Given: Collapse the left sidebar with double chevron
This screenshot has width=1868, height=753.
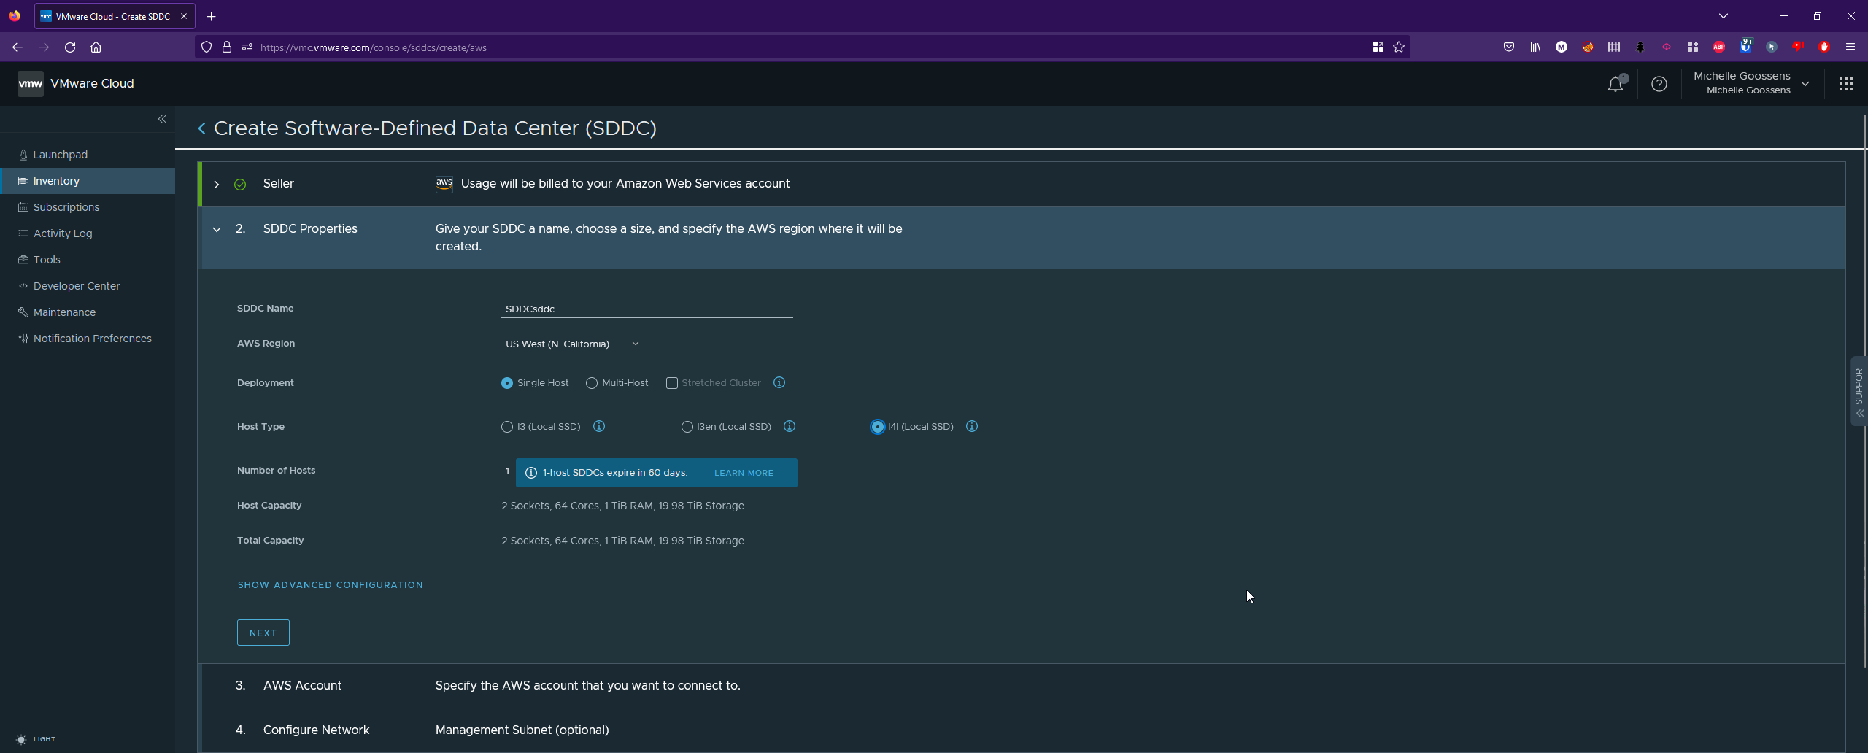Looking at the screenshot, I should (162, 119).
